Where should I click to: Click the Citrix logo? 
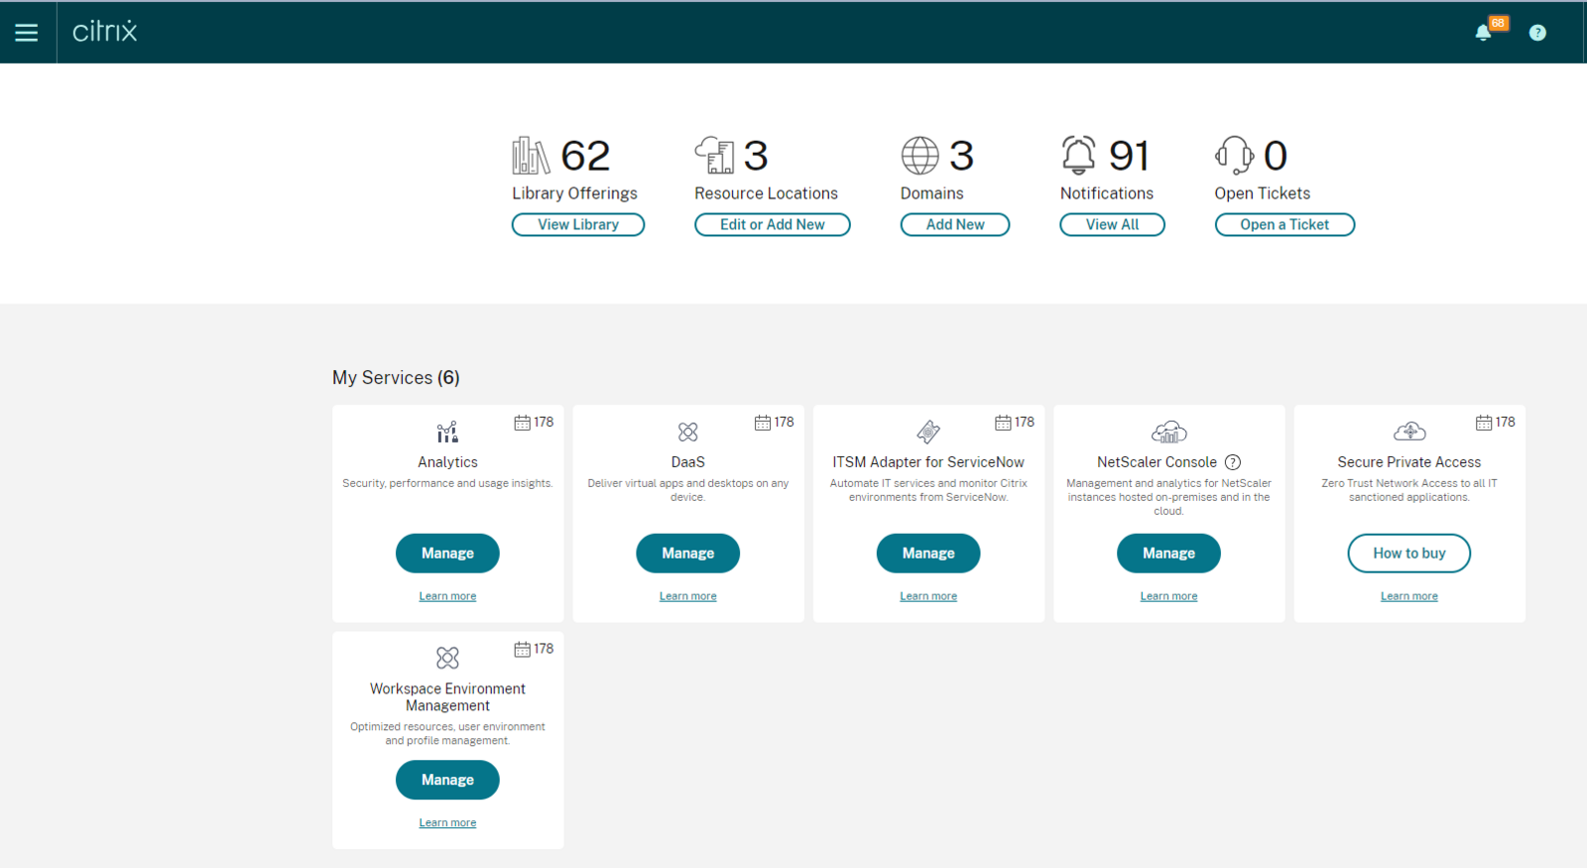click(105, 32)
